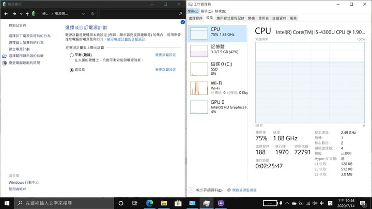Viewport: 372px width, 209px height.
Task: Open 變更電腦睡眠的時間
Action: pyautogui.click(x=24, y=63)
